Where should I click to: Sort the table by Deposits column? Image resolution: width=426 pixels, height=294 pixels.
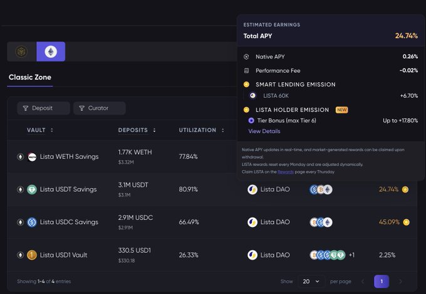(x=137, y=130)
